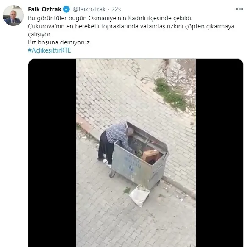
Task: Click the right black bar of video
Action: (219, 153)
